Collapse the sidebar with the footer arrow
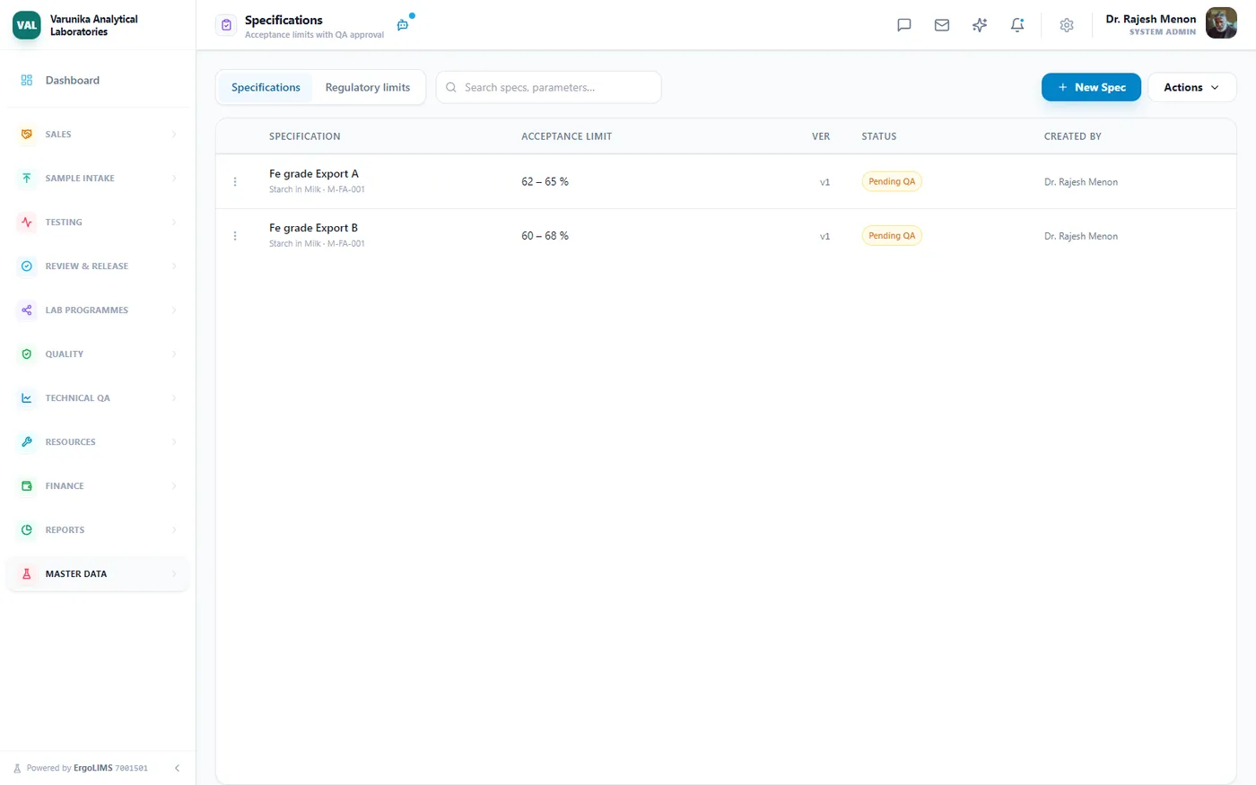 (177, 768)
